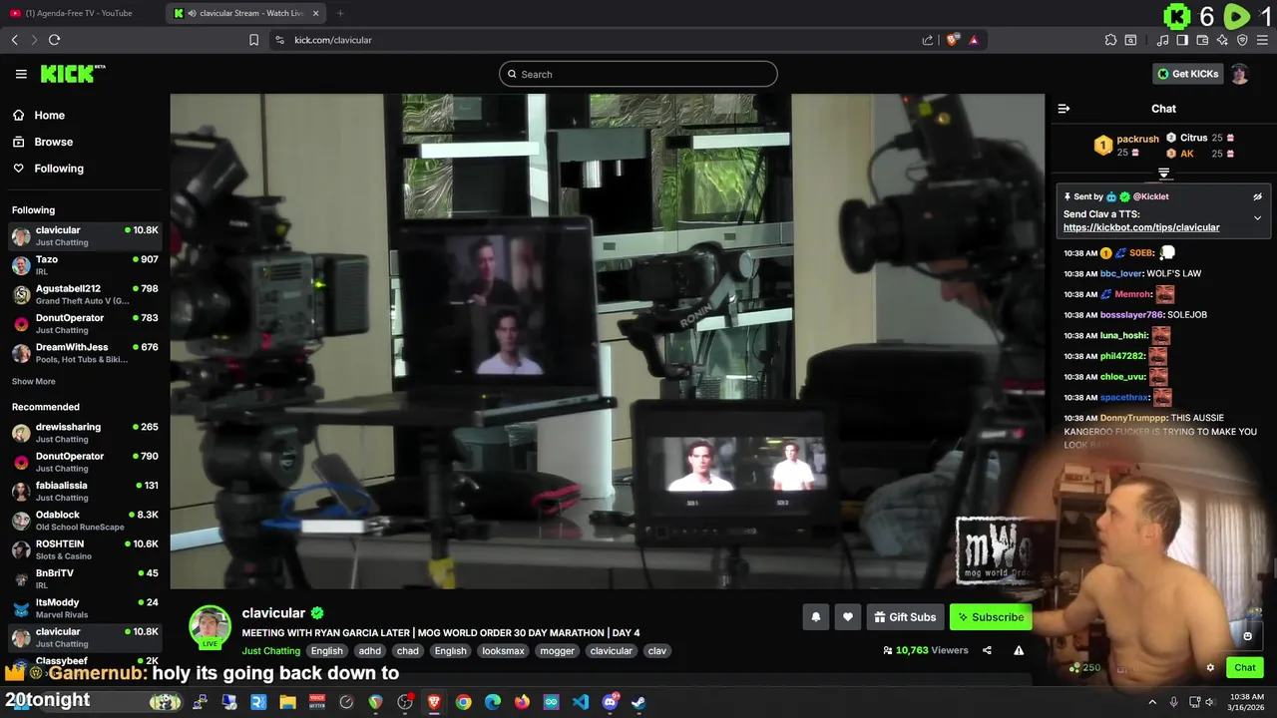Open DreamWithJess channel in sidebar
The width and height of the screenshot is (1277, 718).
(85, 353)
